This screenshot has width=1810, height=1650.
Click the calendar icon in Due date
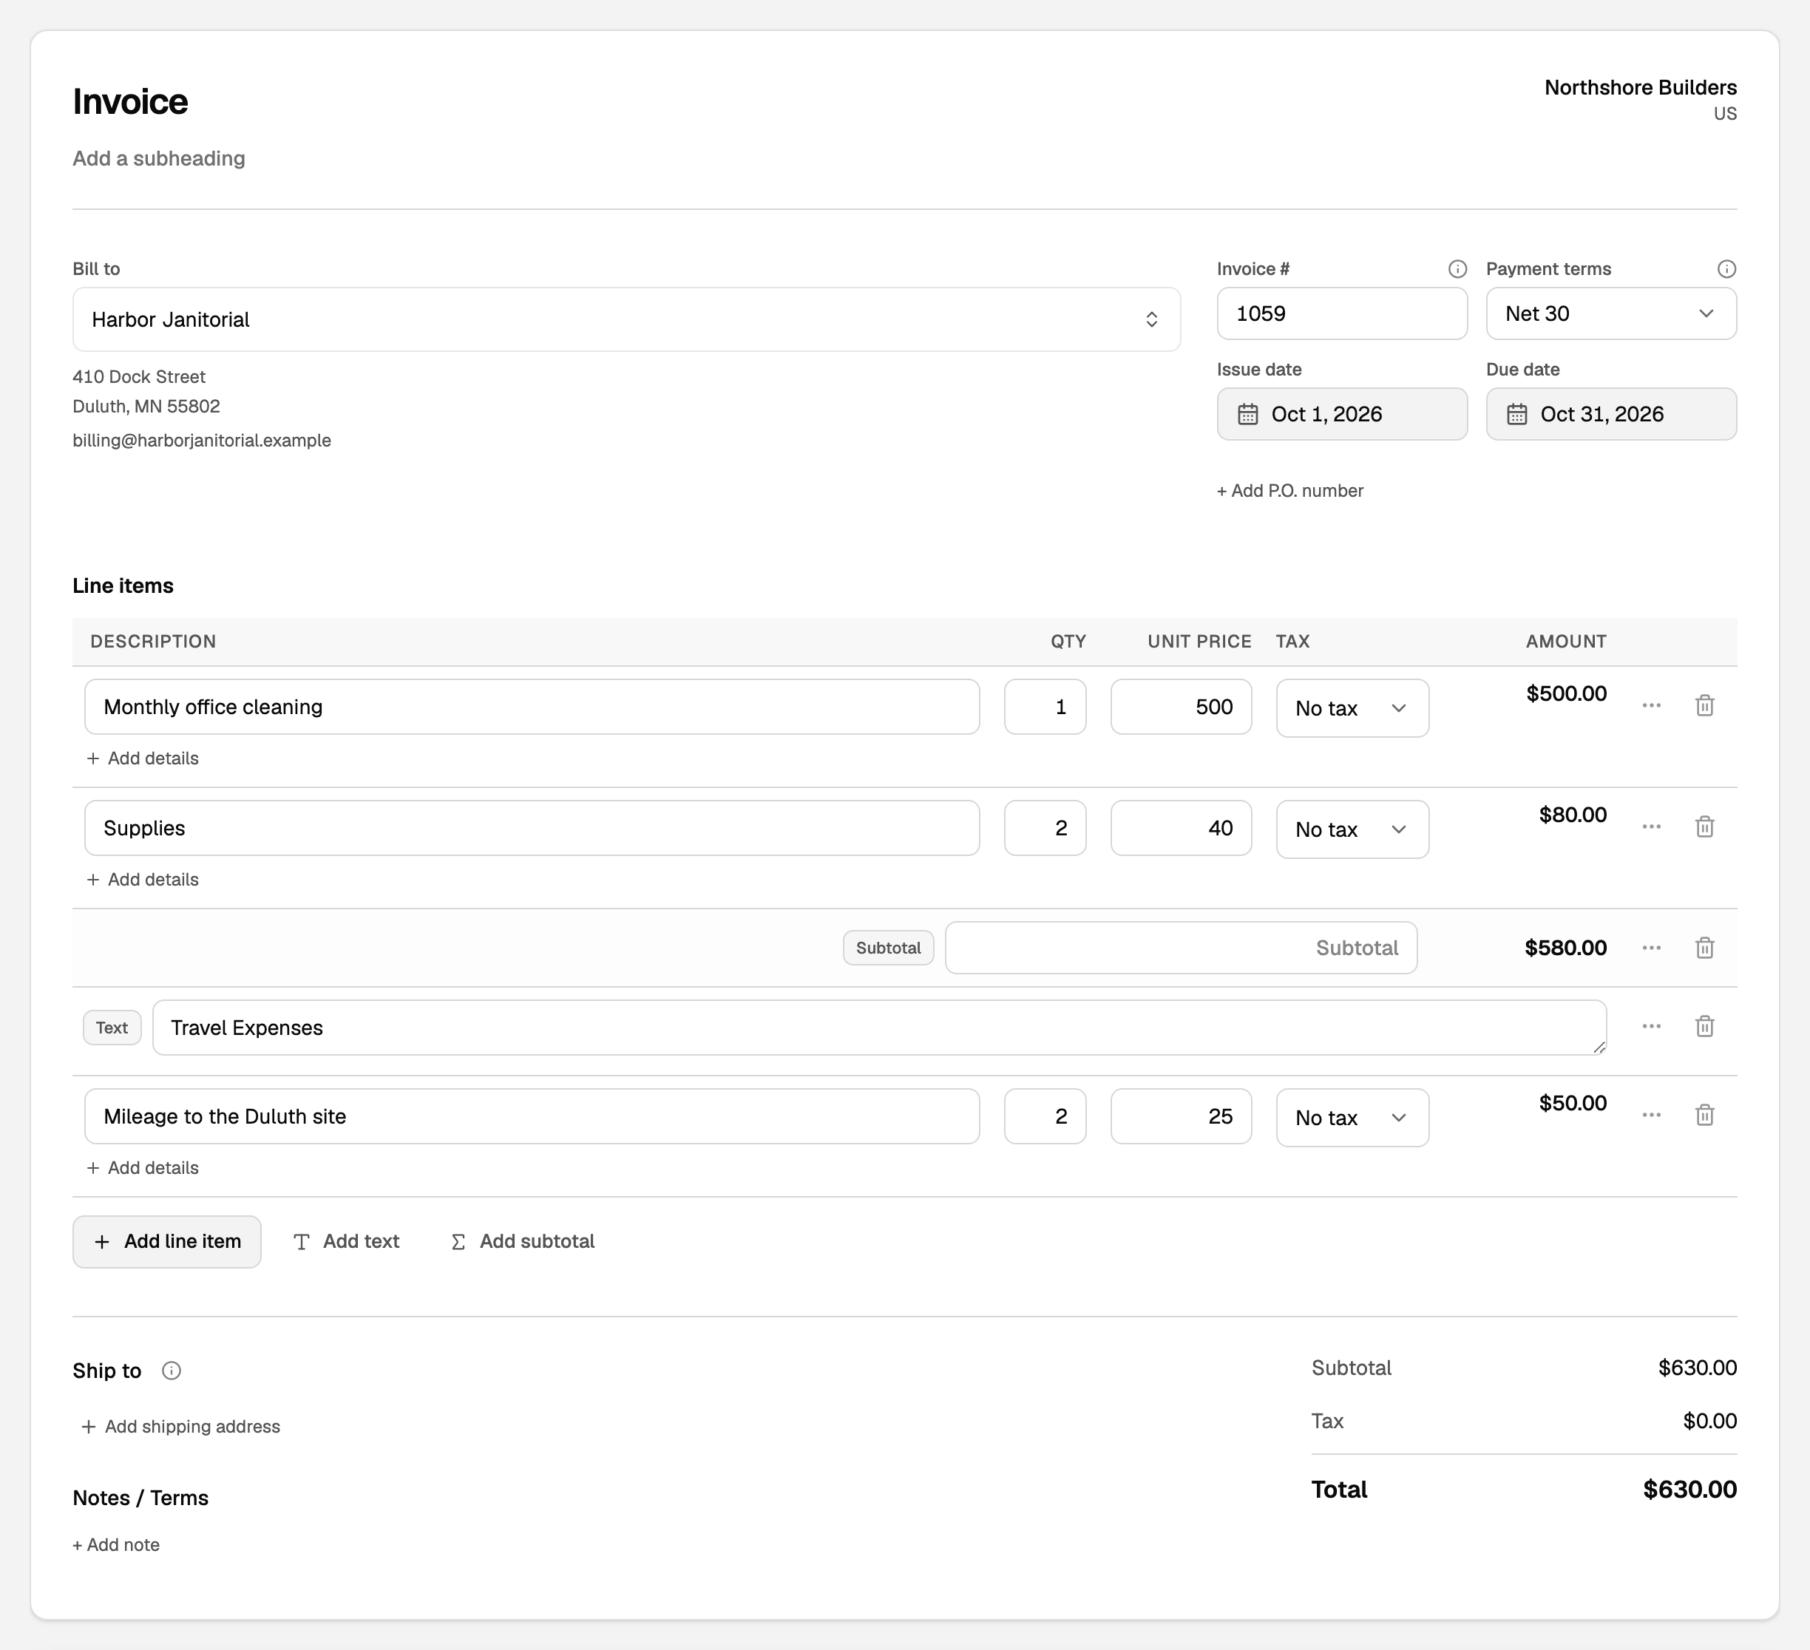[x=1516, y=414]
